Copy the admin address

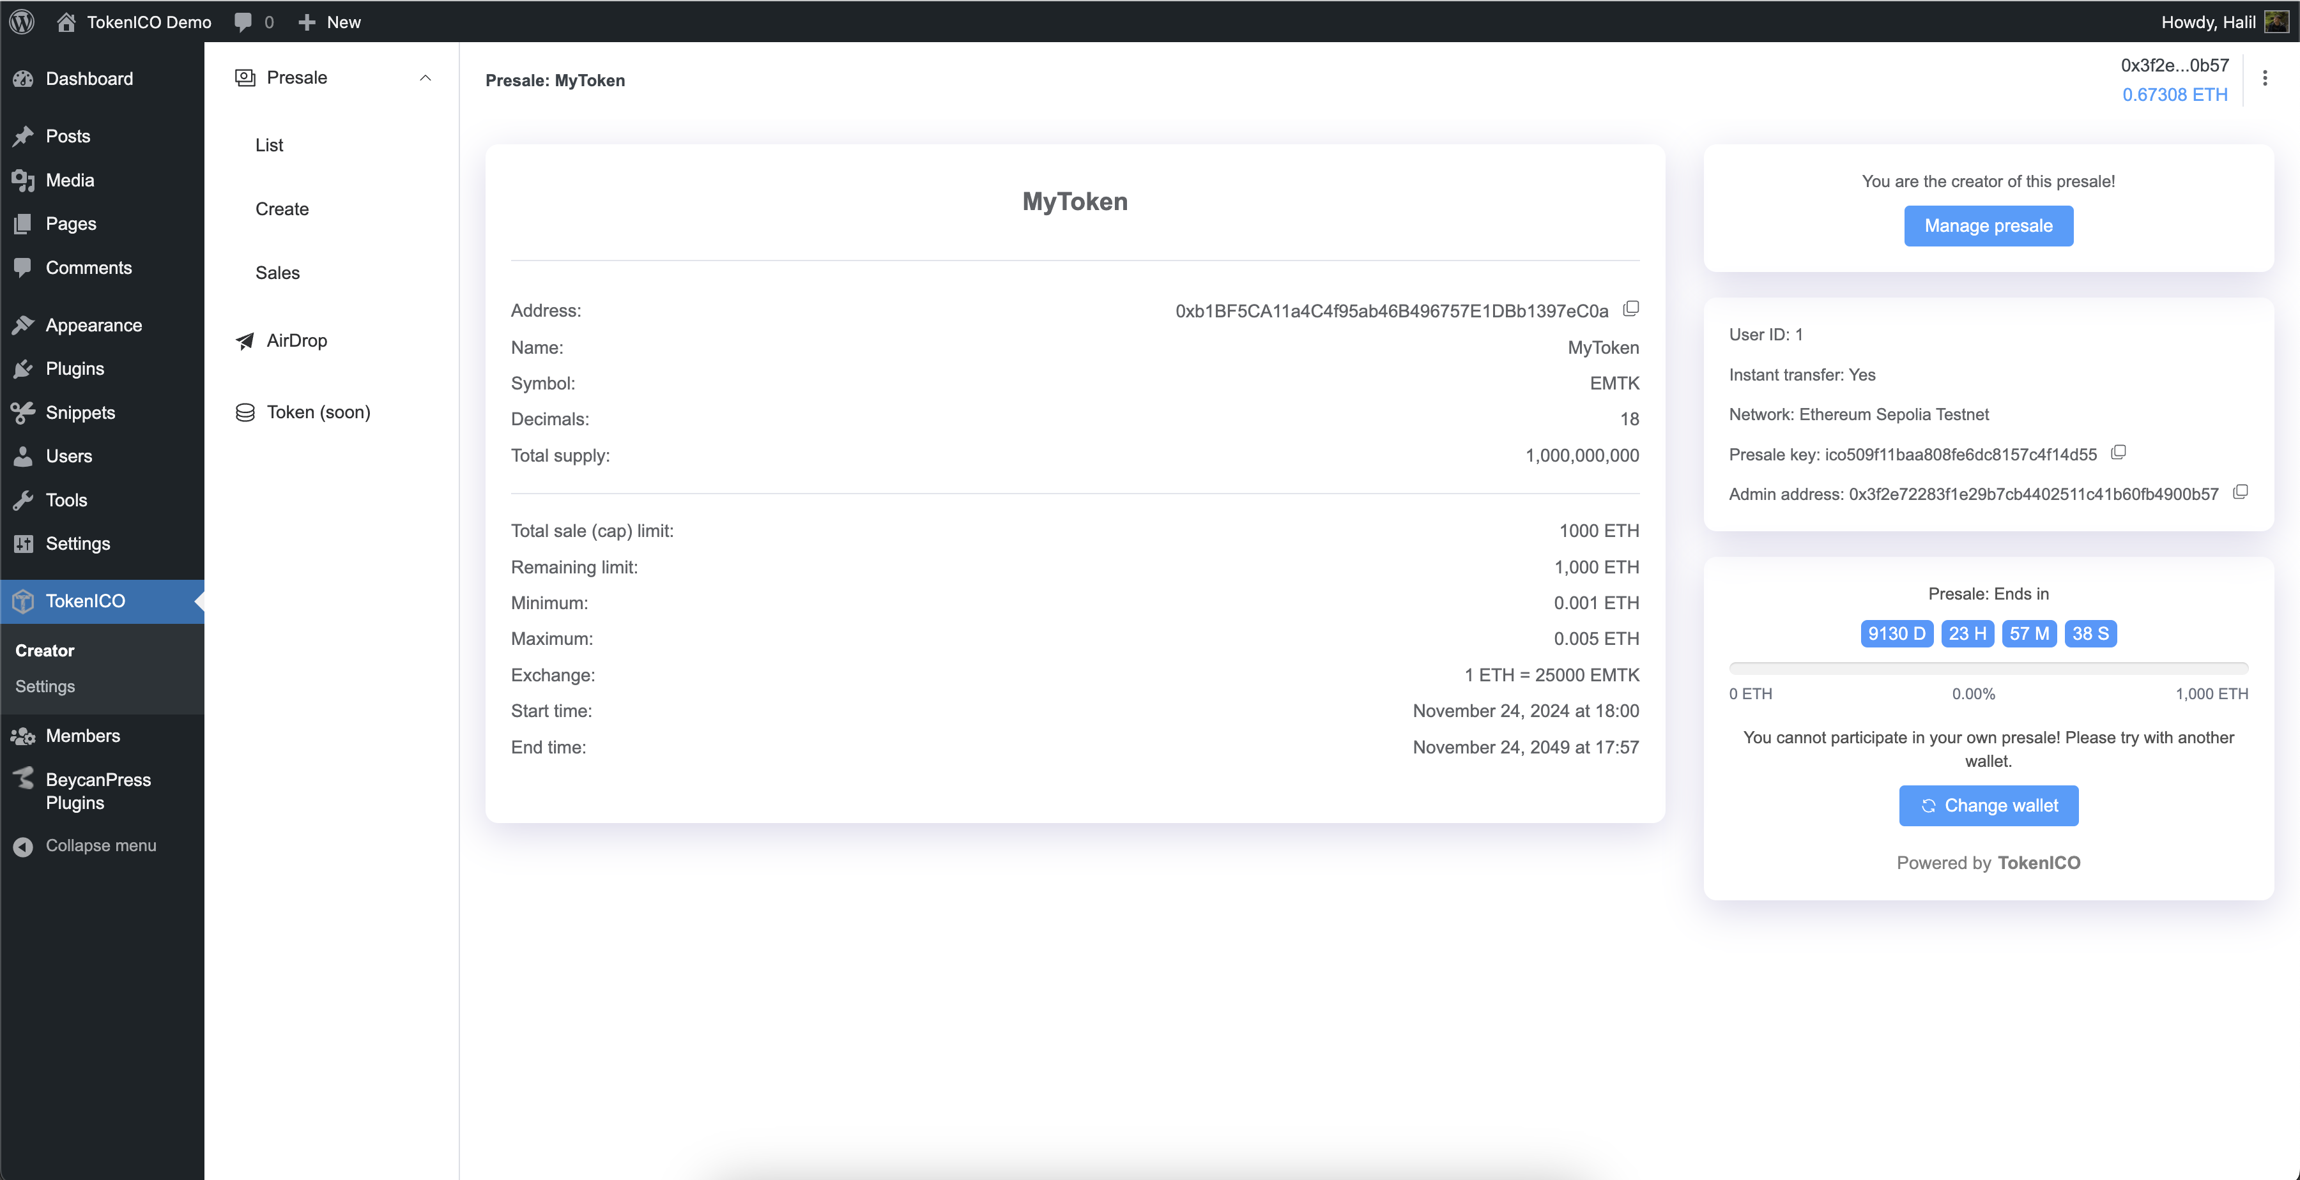click(2240, 492)
